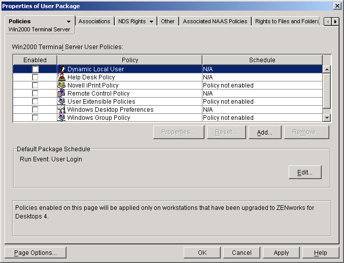The image size is (344, 263).
Task: Select the Dynamic Local User row text
Action: click(x=96, y=69)
